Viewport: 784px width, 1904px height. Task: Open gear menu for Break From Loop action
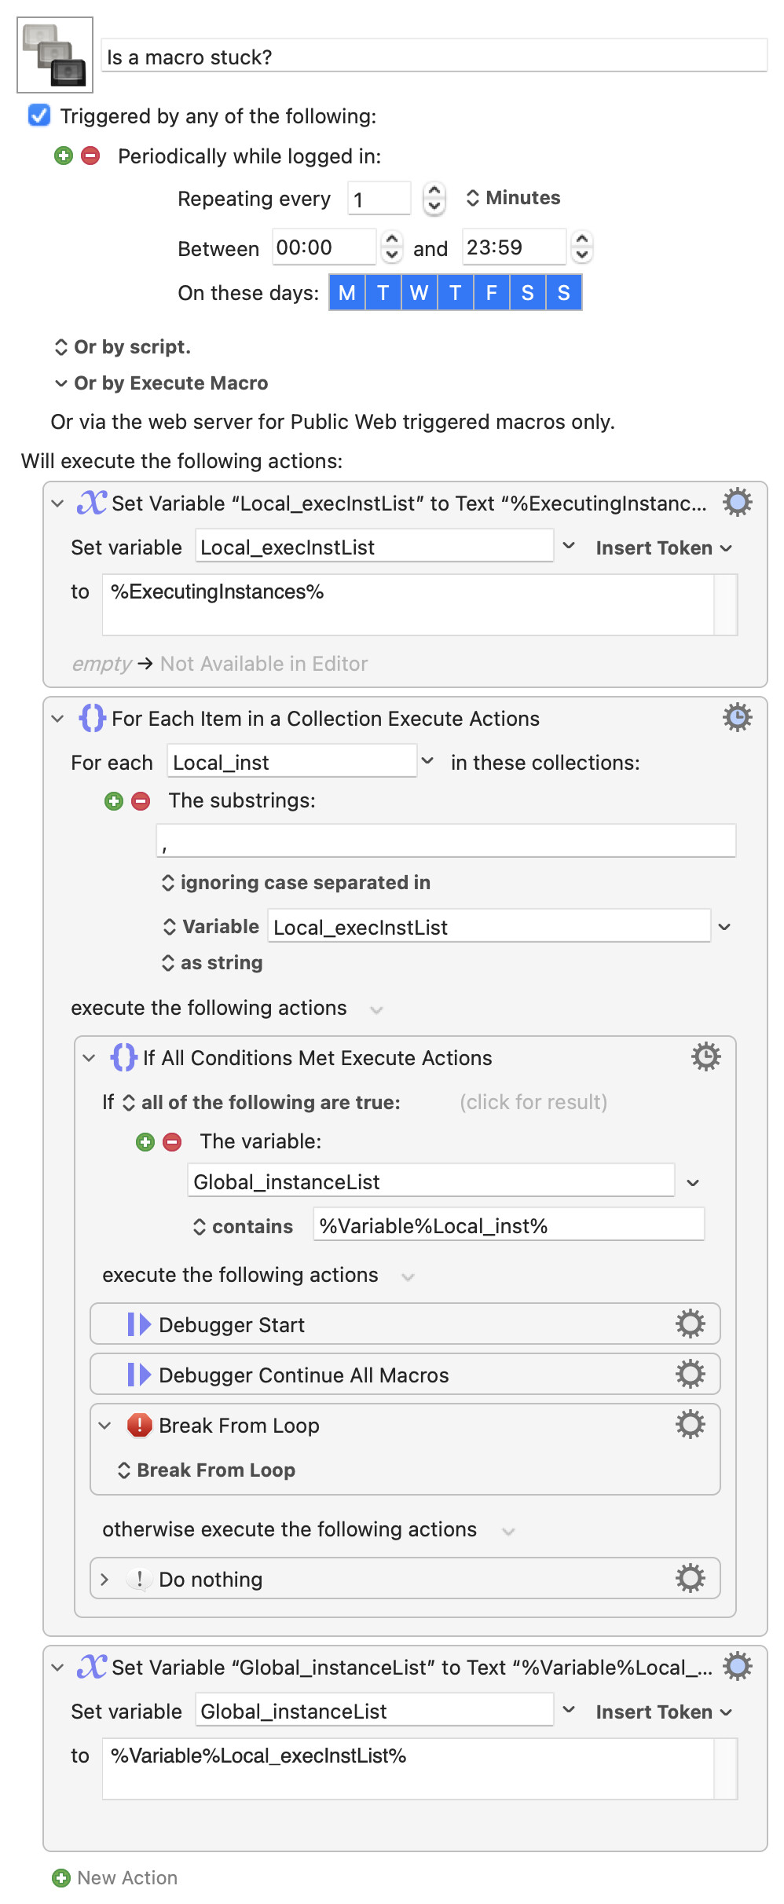[x=691, y=1424]
